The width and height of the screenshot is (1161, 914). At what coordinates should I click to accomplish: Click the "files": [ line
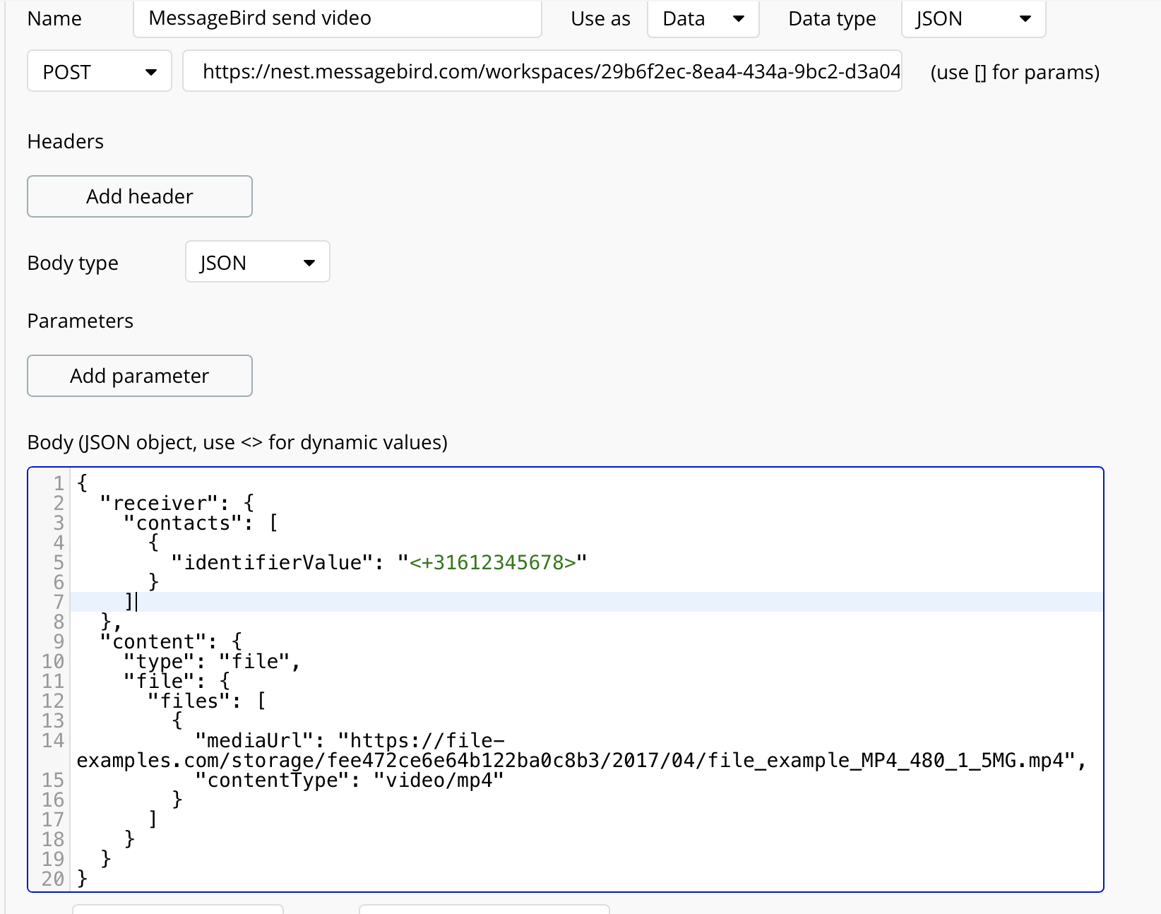pos(206,701)
